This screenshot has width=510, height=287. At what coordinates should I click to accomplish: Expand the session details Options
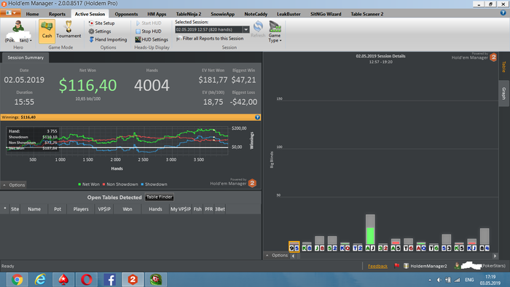277,255
